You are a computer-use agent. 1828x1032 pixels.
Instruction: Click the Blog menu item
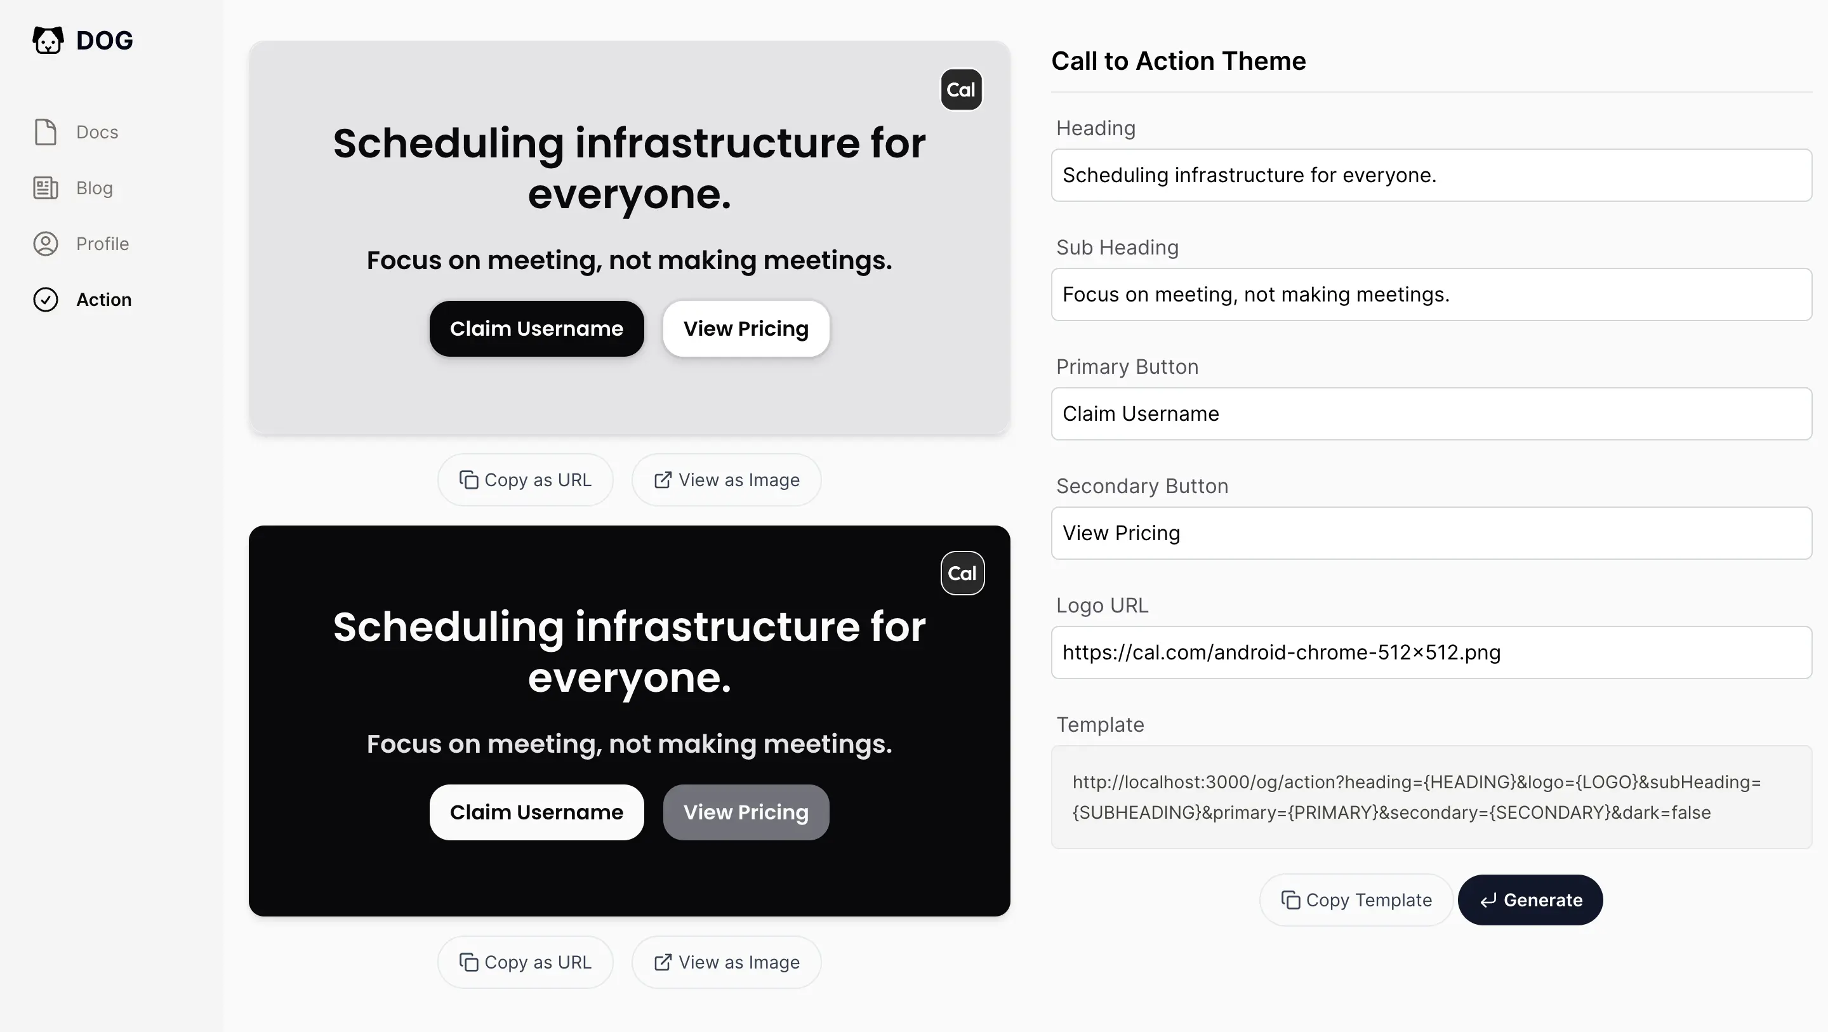95,188
